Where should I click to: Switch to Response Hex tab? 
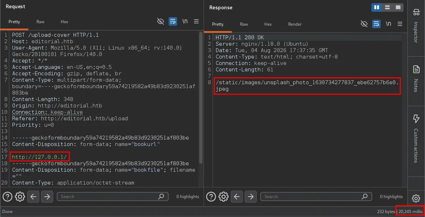[268, 24]
